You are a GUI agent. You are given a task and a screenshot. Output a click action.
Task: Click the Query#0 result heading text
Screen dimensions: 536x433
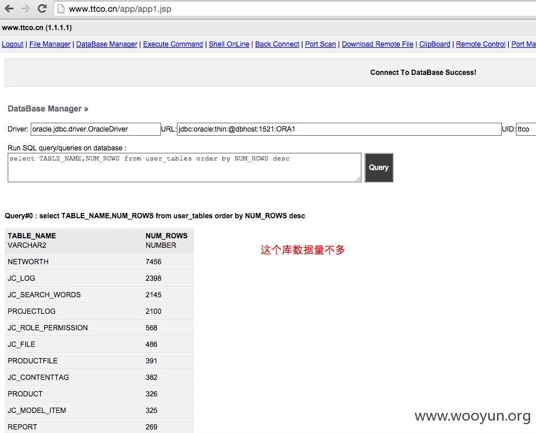coord(155,216)
